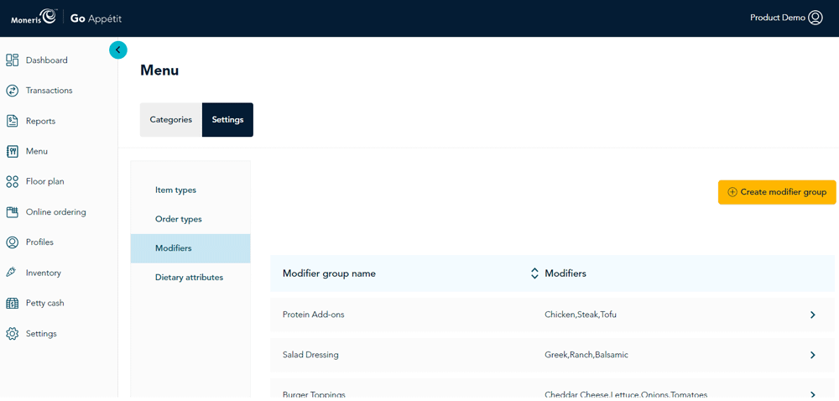839x401 pixels.
Task: Click the Menu fork-and-knife icon
Action: [x=13, y=151]
